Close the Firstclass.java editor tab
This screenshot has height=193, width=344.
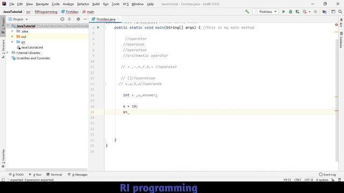click(x=118, y=19)
